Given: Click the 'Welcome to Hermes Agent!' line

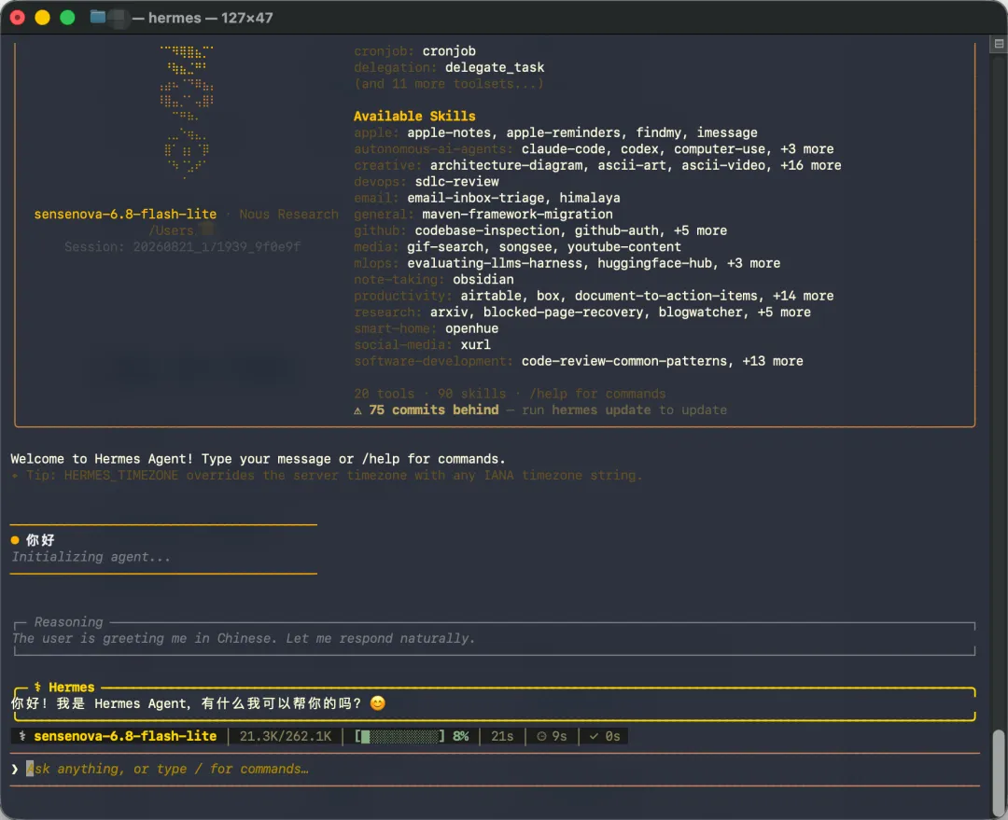Looking at the screenshot, I should (258, 460).
